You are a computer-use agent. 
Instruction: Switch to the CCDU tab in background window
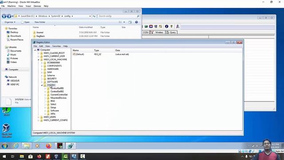(146, 32)
